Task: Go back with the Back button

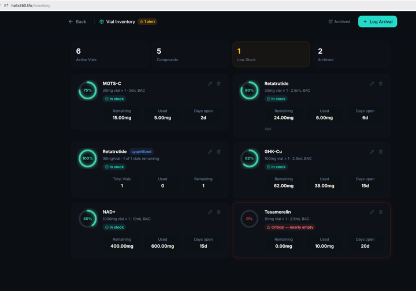Action: tap(77, 22)
